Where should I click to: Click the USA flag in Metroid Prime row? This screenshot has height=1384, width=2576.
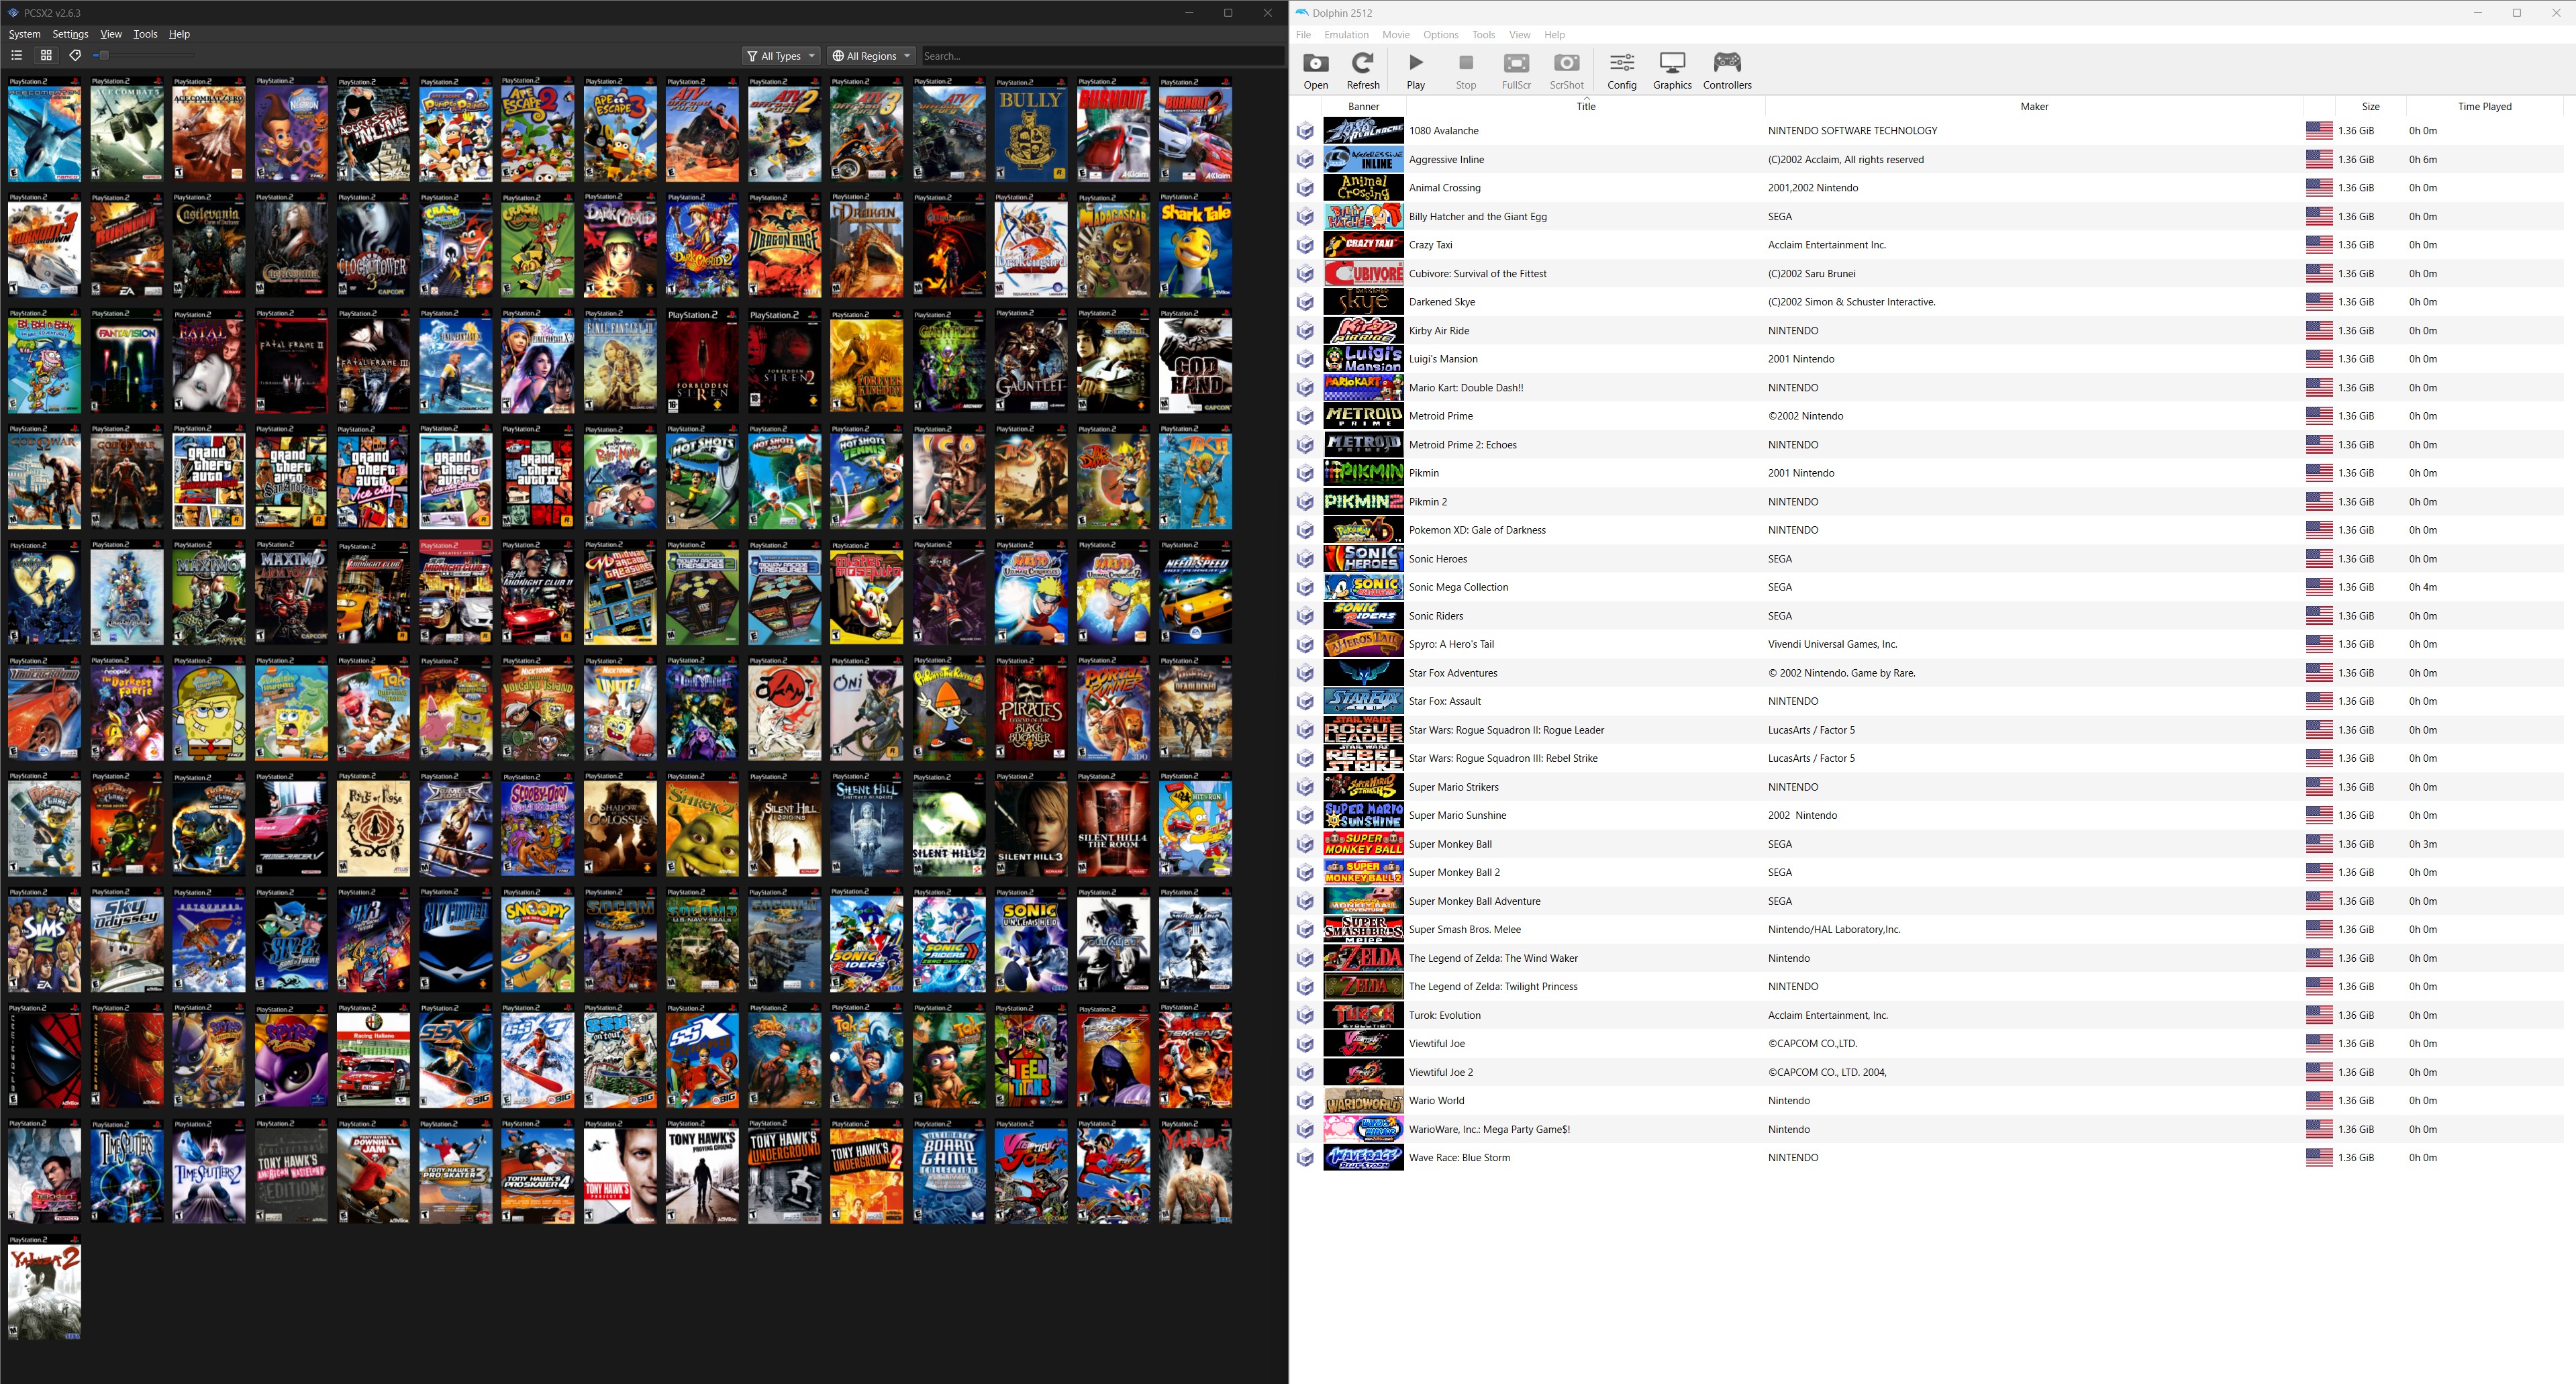pos(2319,416)
